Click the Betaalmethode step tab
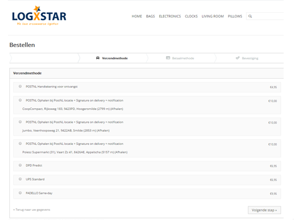Screen dimensions: 294x220 point(181,58)
